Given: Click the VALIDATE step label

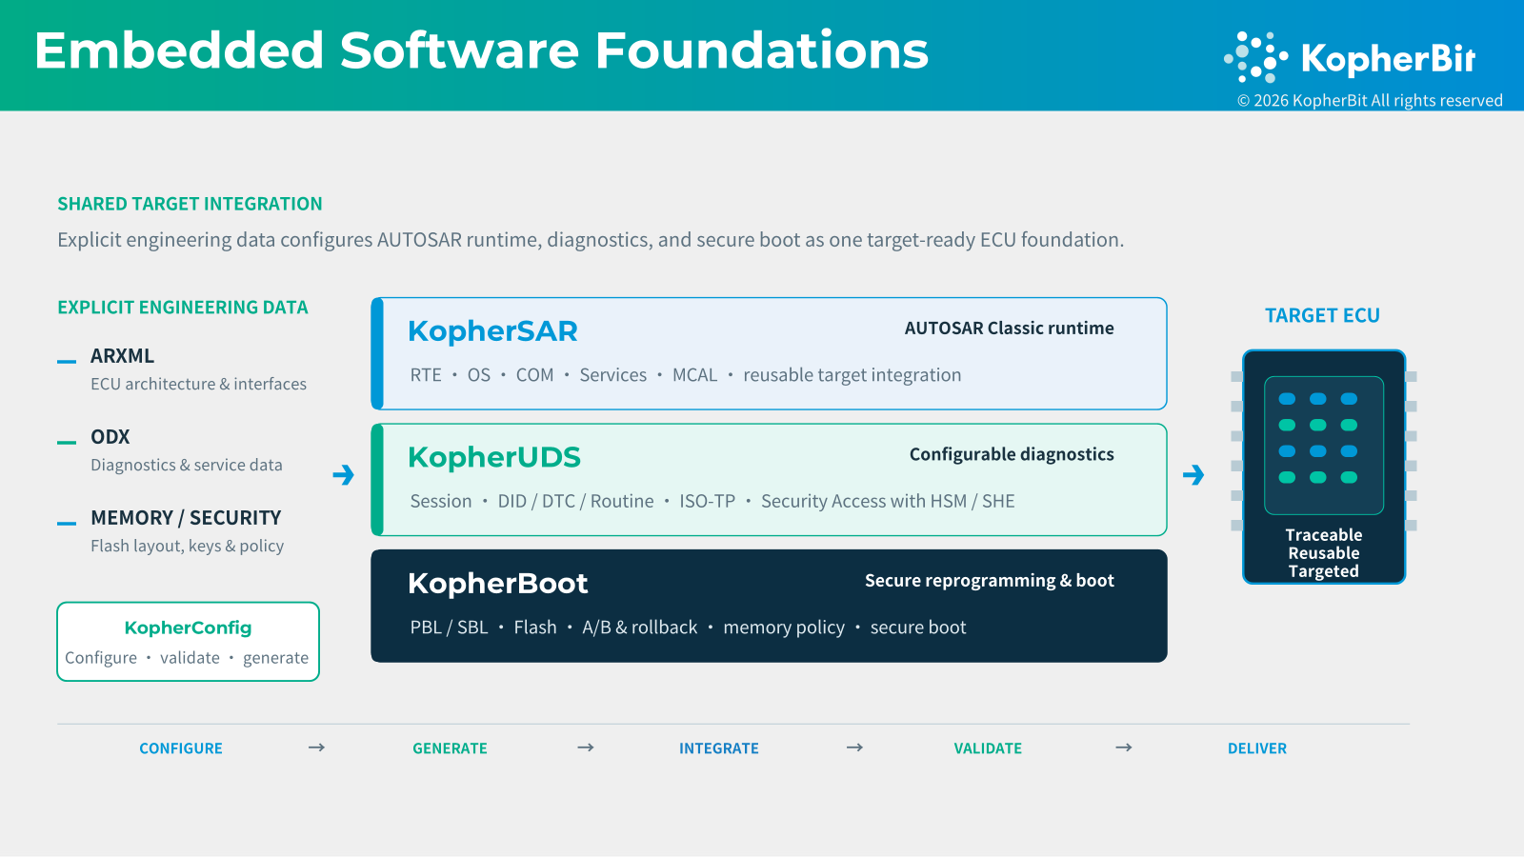Looking at the screenshot, I should click(988, 748).
